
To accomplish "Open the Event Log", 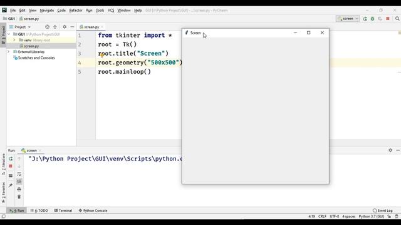I will [383, 211].
